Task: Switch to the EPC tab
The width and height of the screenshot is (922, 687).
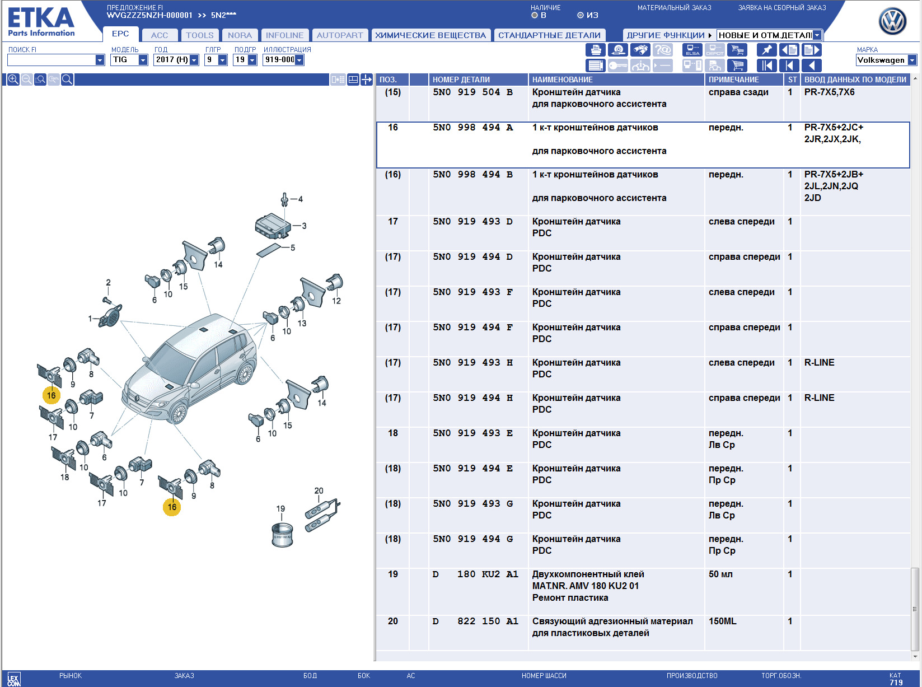Action: 120,34
